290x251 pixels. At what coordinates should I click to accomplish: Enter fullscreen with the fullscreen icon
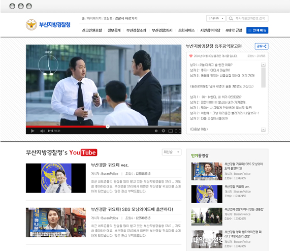178,131
